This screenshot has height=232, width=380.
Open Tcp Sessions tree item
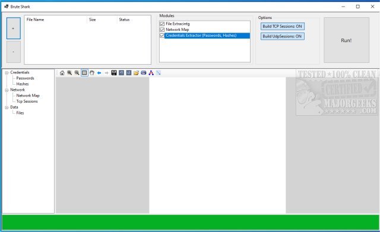(x=27, y=101)
